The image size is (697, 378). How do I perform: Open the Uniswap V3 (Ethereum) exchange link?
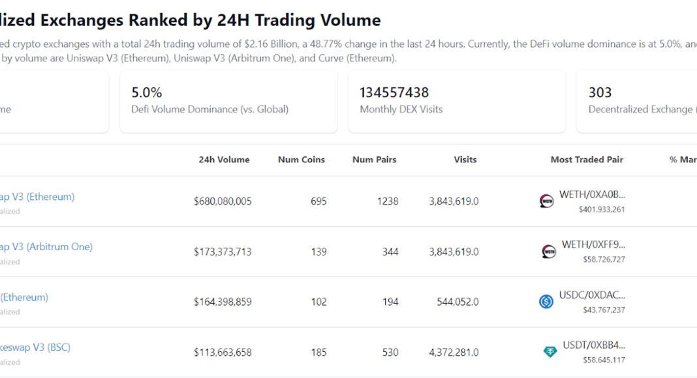(37, 197)
